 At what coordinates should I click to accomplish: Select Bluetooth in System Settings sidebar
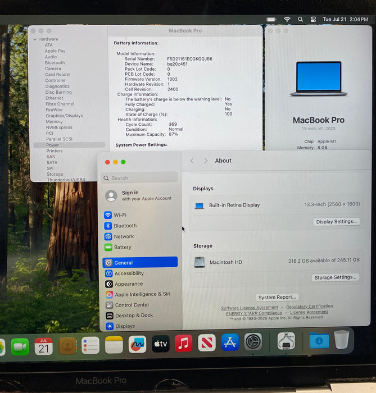140,226
